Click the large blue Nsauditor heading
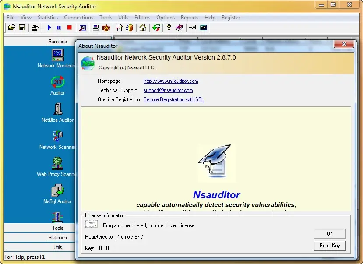 click(x=216, y=195)
